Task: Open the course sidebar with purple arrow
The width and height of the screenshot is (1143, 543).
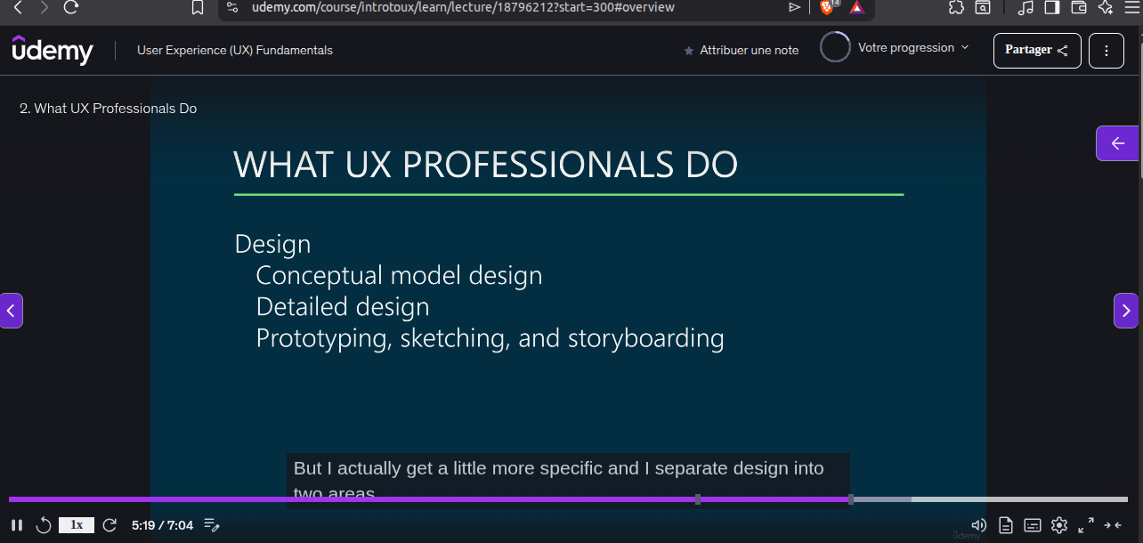Action: coord(1117,143)
